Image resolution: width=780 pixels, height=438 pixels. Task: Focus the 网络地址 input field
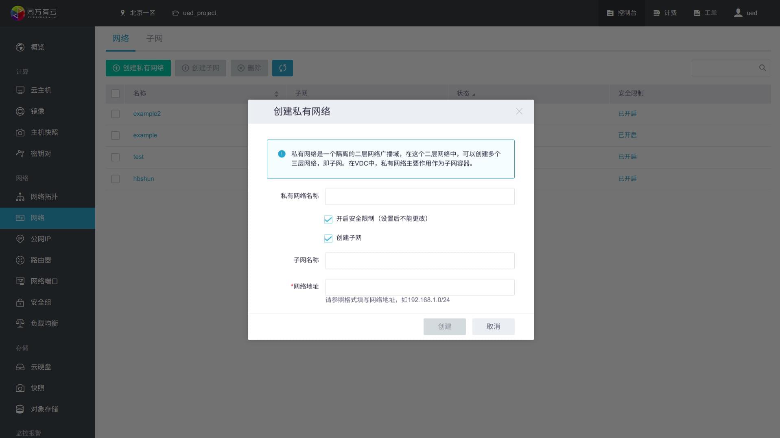coord(419,287)
